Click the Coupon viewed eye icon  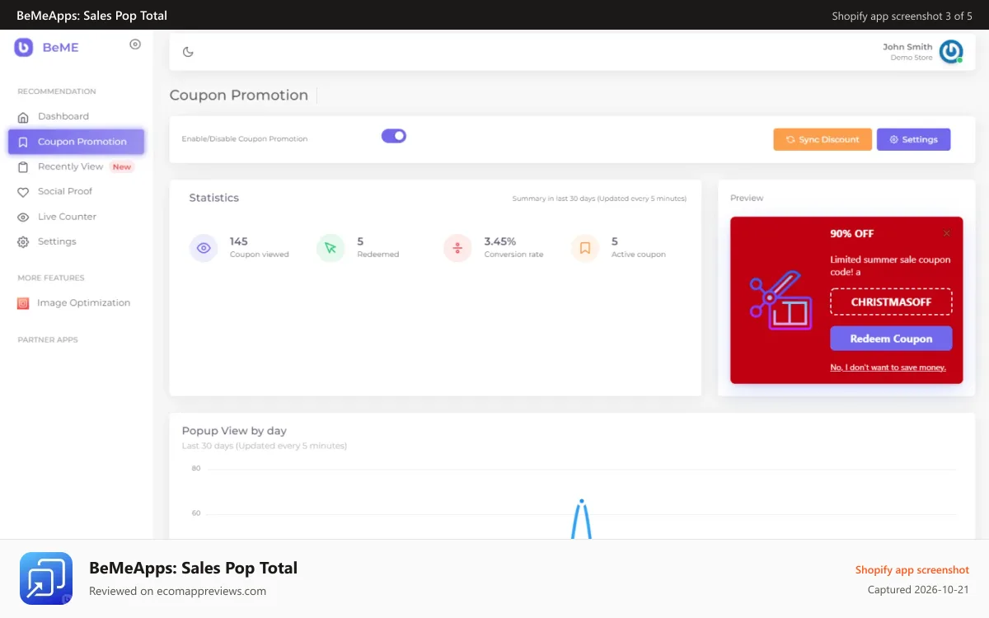[x=204, y=248]
